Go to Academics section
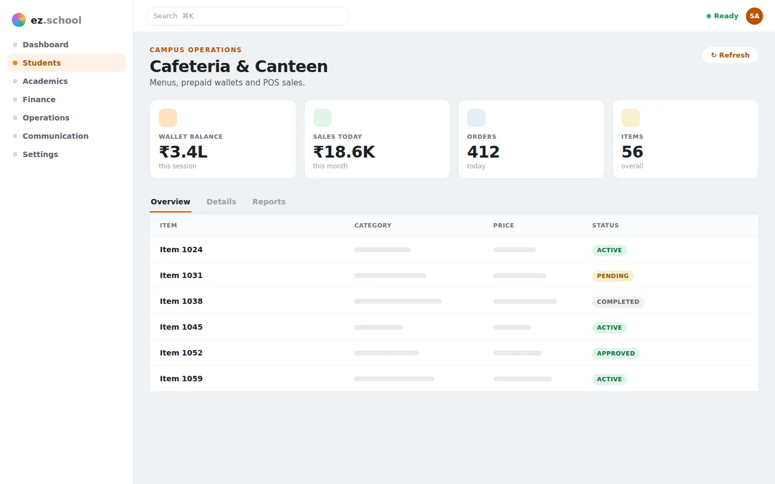 [67, 81]
